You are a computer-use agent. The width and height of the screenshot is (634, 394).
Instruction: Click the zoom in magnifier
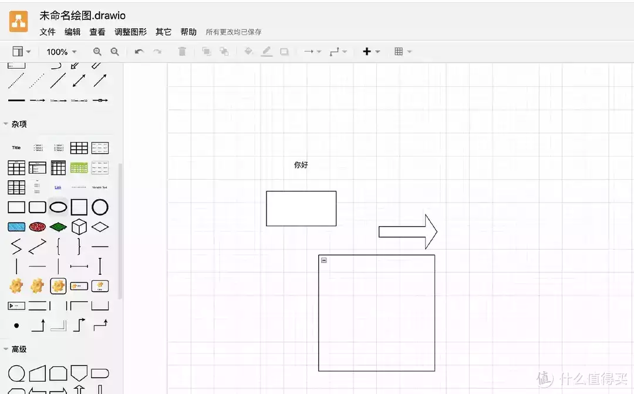click(97, 51)
